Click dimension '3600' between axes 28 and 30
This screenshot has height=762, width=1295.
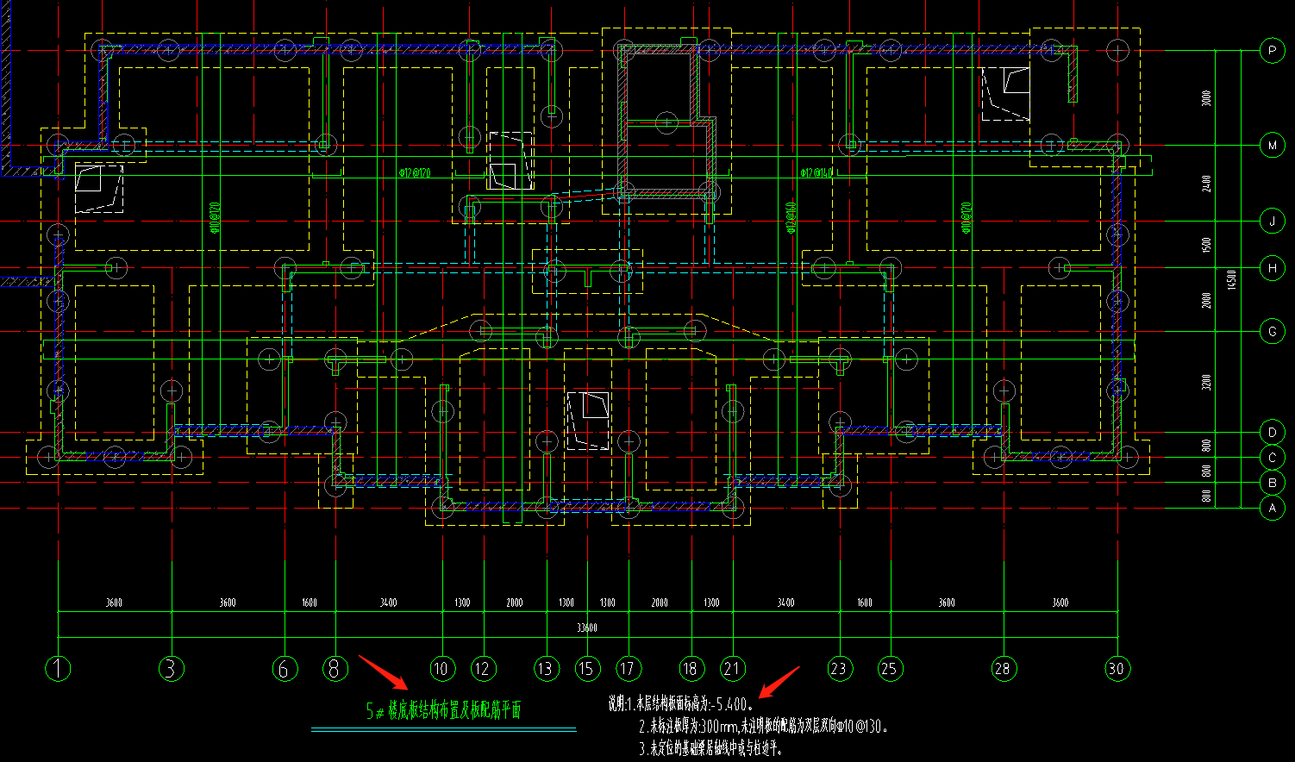[1060, 603]
